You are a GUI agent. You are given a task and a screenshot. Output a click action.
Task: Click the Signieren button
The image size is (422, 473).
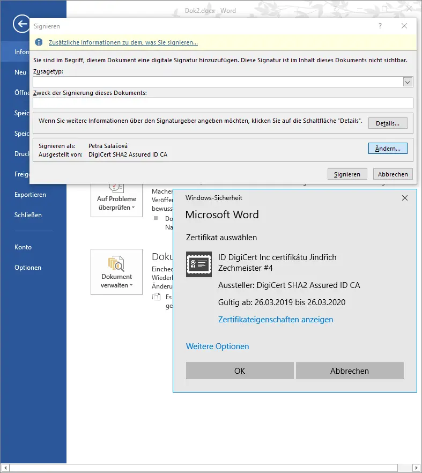pos(347,174)
